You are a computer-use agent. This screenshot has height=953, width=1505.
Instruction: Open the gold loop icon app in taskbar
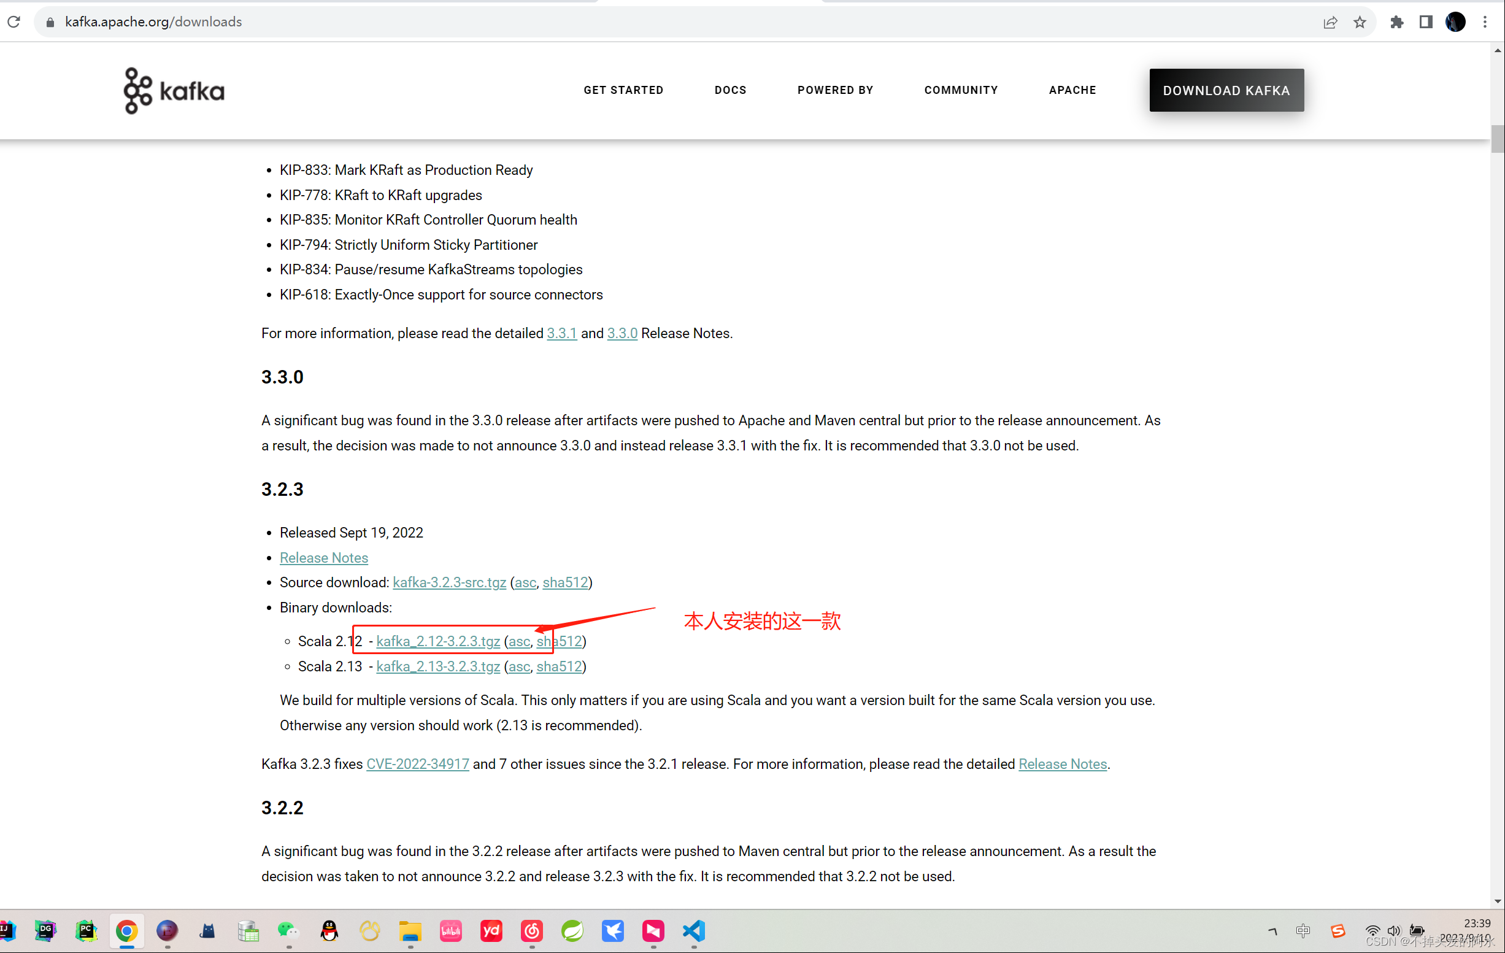pyautogui.click(x=370, y=930)
